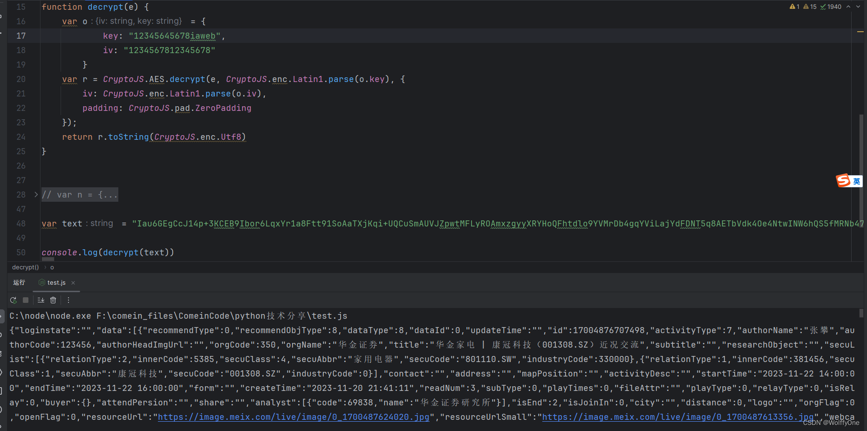Click the weak warning count 15

coord(810,7)
